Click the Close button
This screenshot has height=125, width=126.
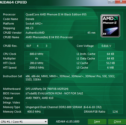tap(117, 121)
